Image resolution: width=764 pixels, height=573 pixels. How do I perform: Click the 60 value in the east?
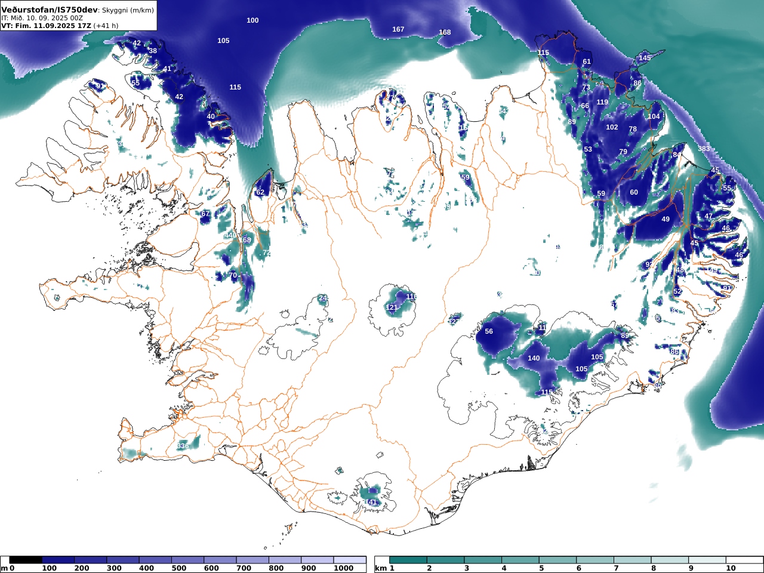pyautogui.click(x=634, y=192)
